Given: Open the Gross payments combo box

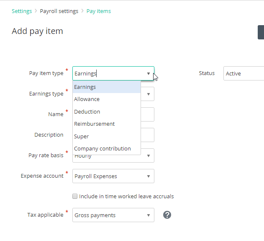Looking at the screenshot, I should pyautogui.click(x=113, y=215).
